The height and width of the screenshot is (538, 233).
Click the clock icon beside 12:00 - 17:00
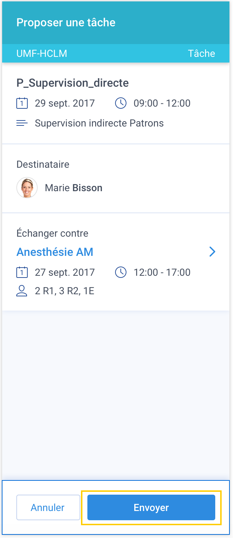coord(121,273)
